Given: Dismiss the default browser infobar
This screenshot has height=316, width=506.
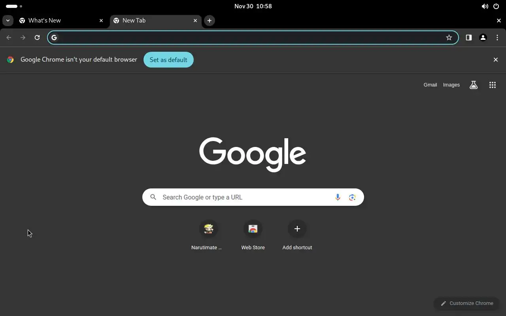Looking at the screenshot, I should pos(496,60).
